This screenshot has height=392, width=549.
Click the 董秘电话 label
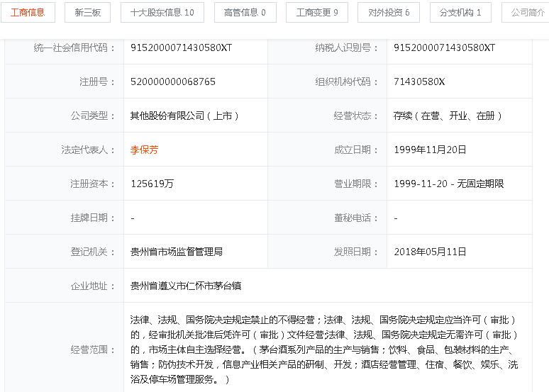(x=356, y=218)
